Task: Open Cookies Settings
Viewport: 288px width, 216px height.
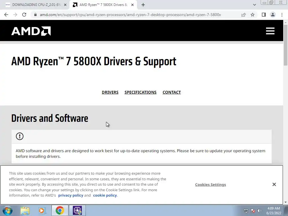Action: pos(210,184)
